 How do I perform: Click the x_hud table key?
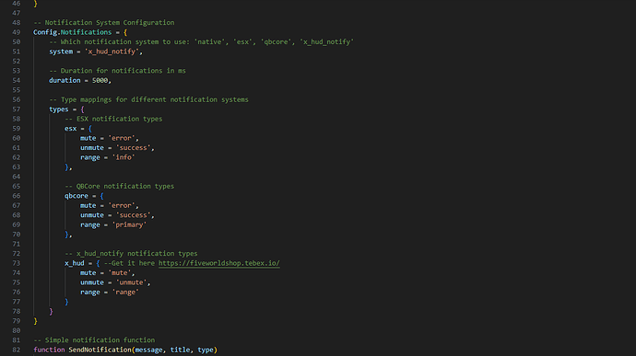[x=75, y=263]
